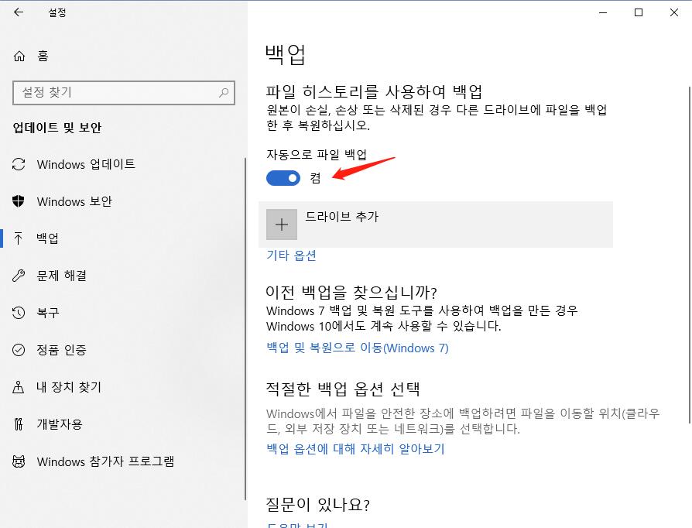This screenshot has height=528, width=692.
Task: Select the 내 장치 찾기 location icon
Action: [19, 387]
